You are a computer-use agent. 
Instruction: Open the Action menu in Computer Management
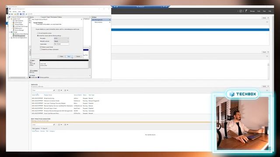pyautogui.click(x=14, y=11)
